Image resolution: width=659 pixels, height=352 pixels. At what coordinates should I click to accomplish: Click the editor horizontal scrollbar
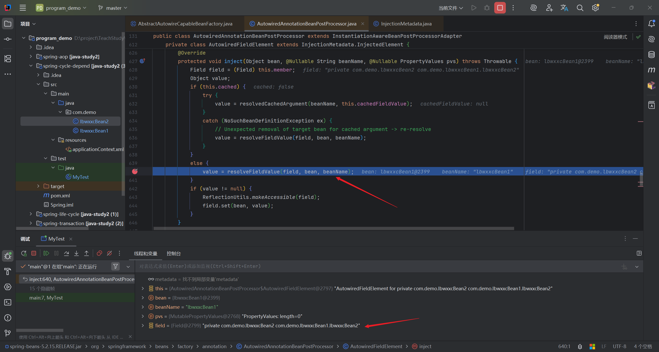pos(334,228)
